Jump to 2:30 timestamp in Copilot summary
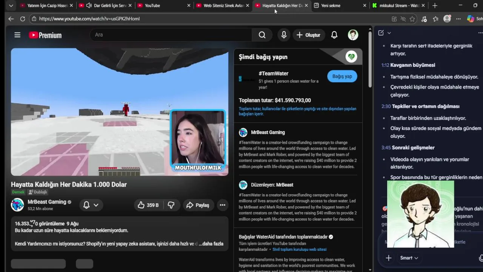 (x=386, y=106)
